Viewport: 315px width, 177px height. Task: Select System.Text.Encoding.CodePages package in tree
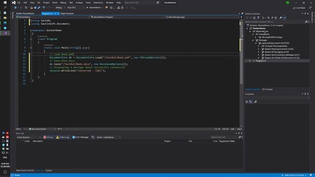(282, 55)
